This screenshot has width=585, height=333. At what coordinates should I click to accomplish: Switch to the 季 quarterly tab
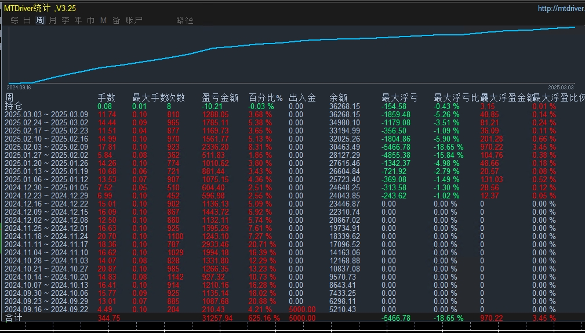pos(66,20)
